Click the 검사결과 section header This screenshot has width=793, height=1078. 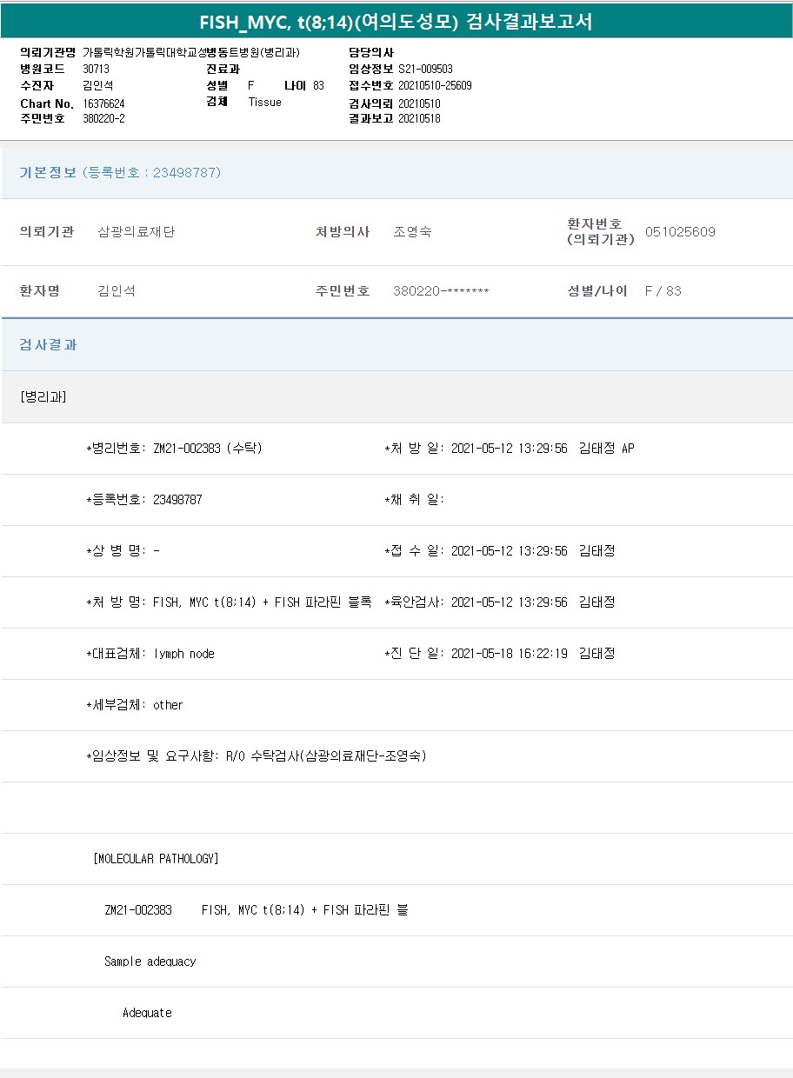click(x=48, y=345)
